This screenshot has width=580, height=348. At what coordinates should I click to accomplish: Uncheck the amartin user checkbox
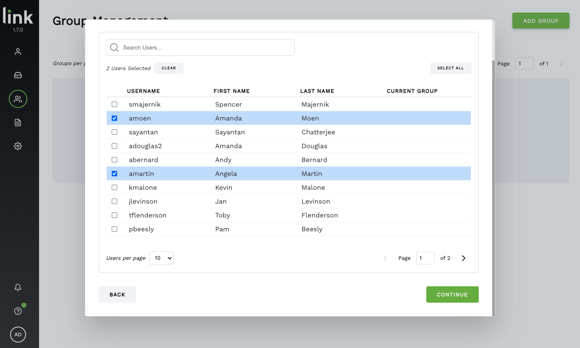114,173
